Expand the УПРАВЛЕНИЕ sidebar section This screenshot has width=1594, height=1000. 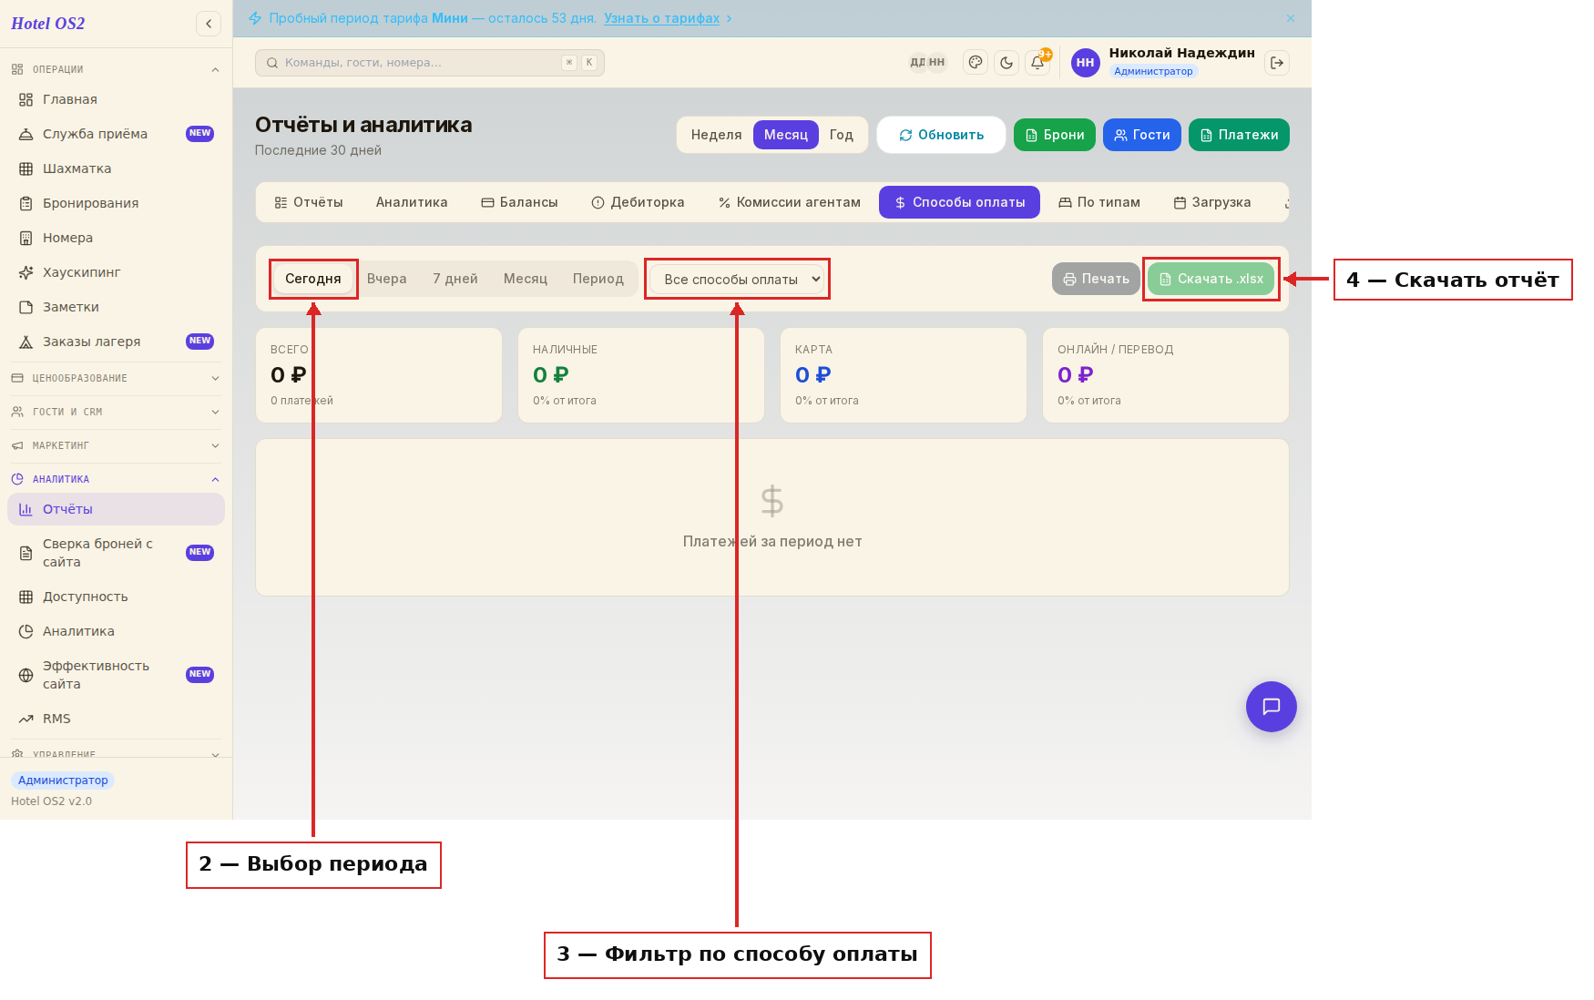[x=116, y=753]
